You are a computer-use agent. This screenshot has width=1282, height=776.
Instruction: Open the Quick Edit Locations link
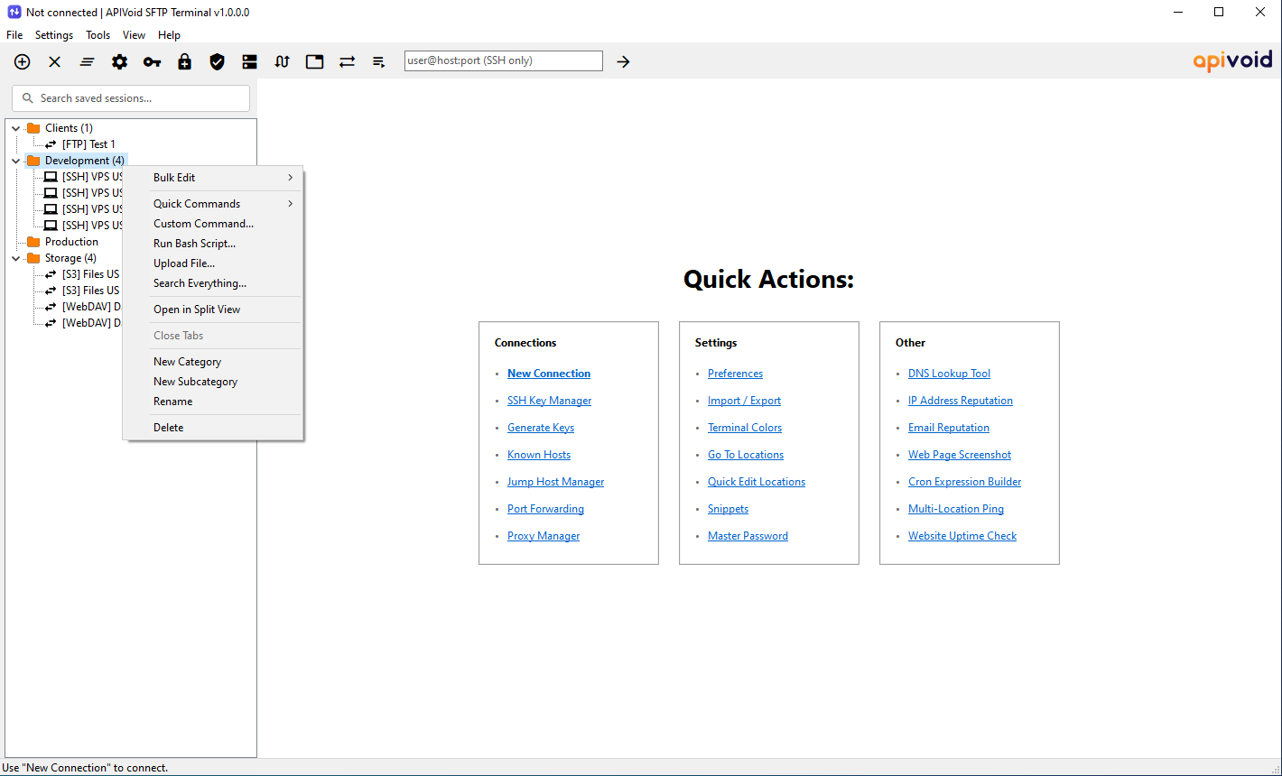757,482
